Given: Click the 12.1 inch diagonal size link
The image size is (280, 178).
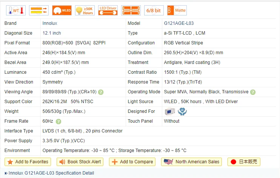Looking at the screenshot, I should coord(52,33).
